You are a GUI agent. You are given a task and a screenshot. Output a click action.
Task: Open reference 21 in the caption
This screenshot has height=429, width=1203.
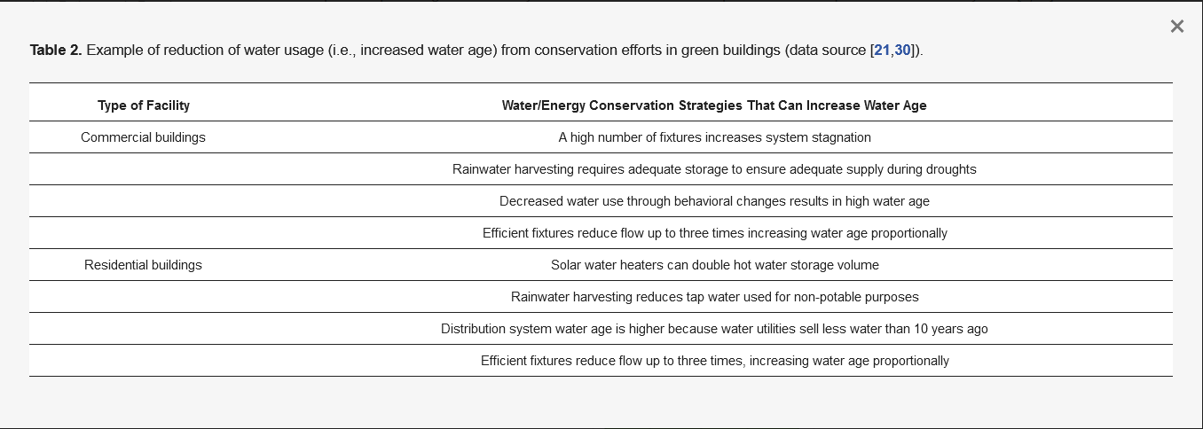882,51
